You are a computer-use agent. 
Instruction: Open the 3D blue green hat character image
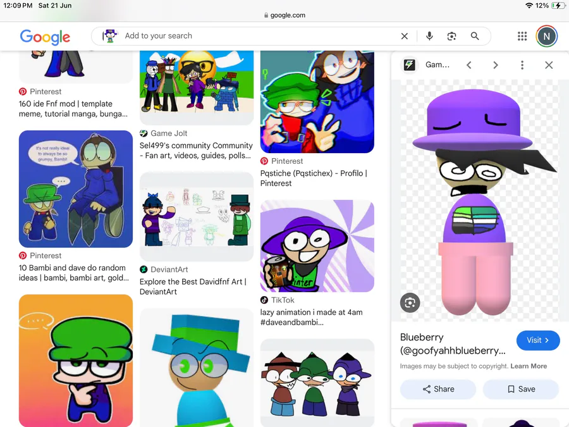click(x=197, y=368)
